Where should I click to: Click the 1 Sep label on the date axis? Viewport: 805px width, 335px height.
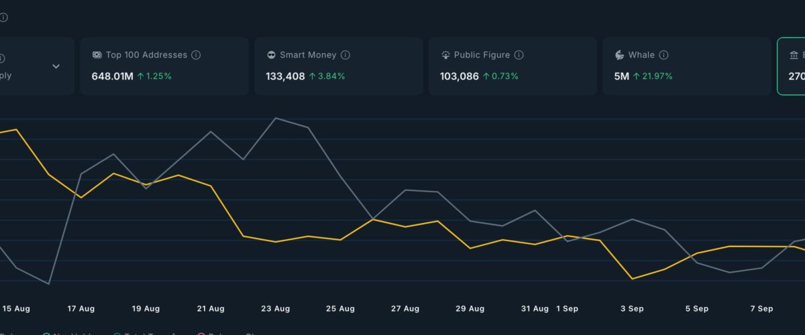pyautogui.click(x=567, y=309)
